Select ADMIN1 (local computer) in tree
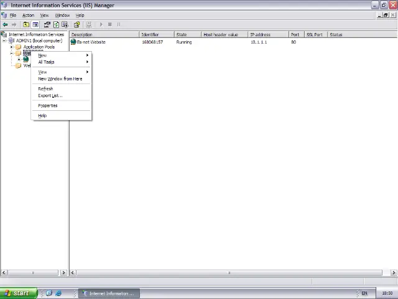The width and height of the screenshot is (398, 299). pos(39,40)
